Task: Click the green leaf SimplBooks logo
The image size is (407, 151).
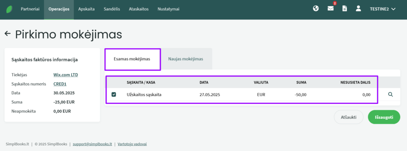Action: pos(10,9)
